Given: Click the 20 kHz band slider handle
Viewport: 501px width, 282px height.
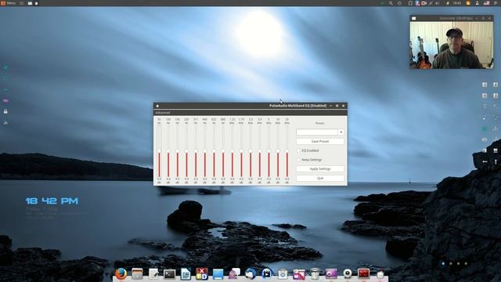Looking at the screenshot, I should (x=287, y=151).
